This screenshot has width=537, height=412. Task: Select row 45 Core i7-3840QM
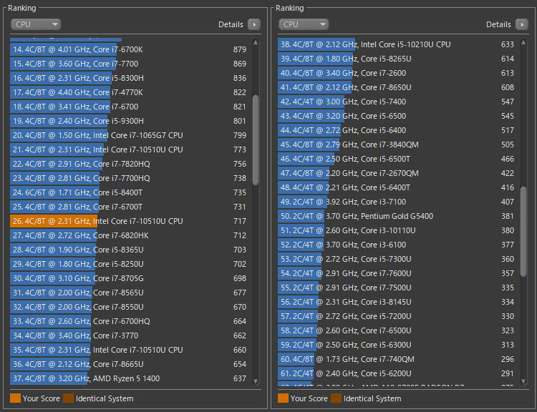(x=397, y=144)
